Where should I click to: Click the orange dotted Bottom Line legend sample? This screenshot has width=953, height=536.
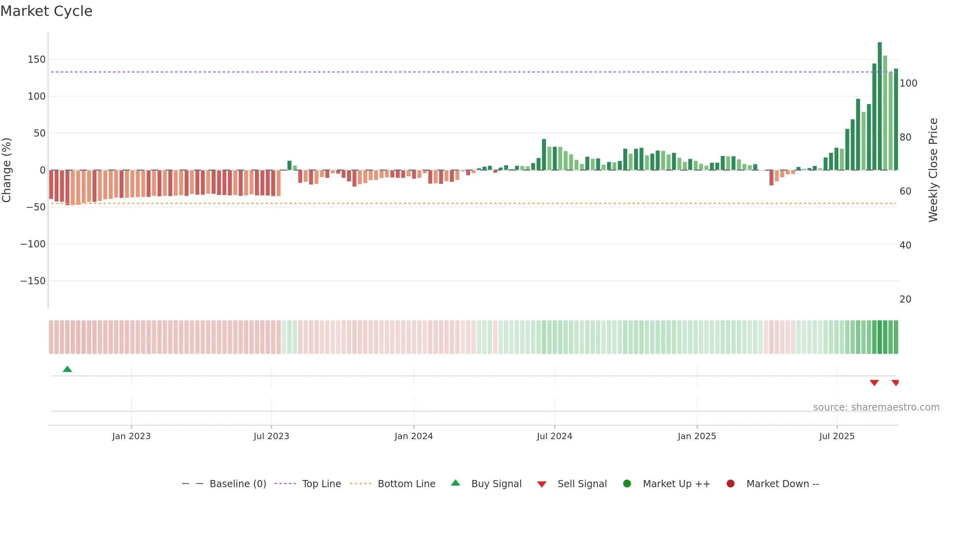pyautogui.click(x=361, y=484)
